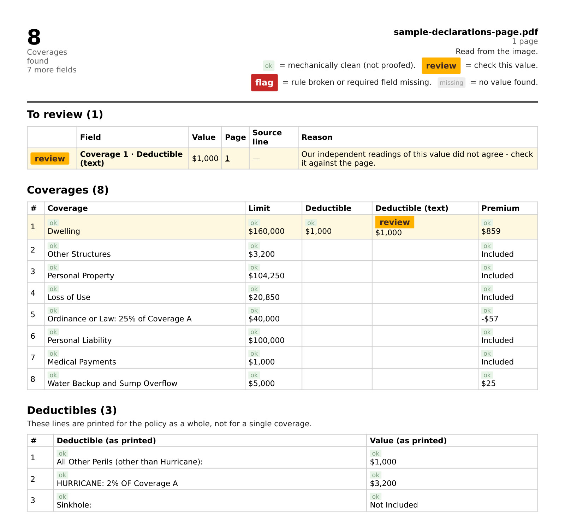Select Ordinance or Law: 25% of Coverage A
Image resolution: width=565 pixels, height=522 pixels.
119,319
